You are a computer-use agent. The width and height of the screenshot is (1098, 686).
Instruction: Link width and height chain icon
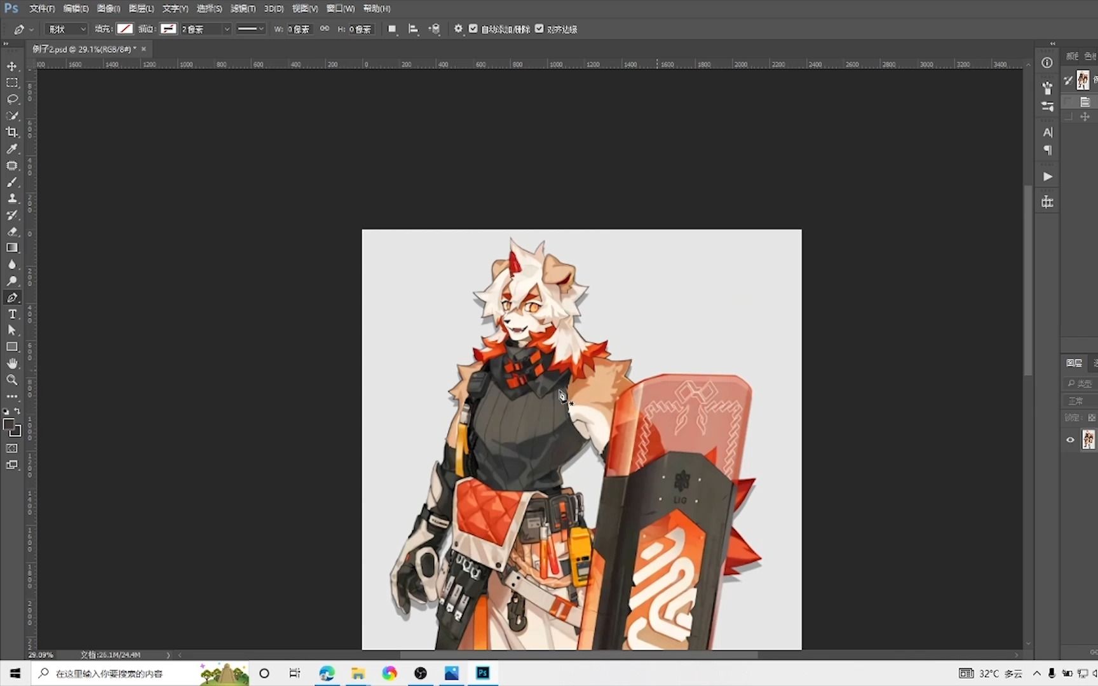pos(325,29)
